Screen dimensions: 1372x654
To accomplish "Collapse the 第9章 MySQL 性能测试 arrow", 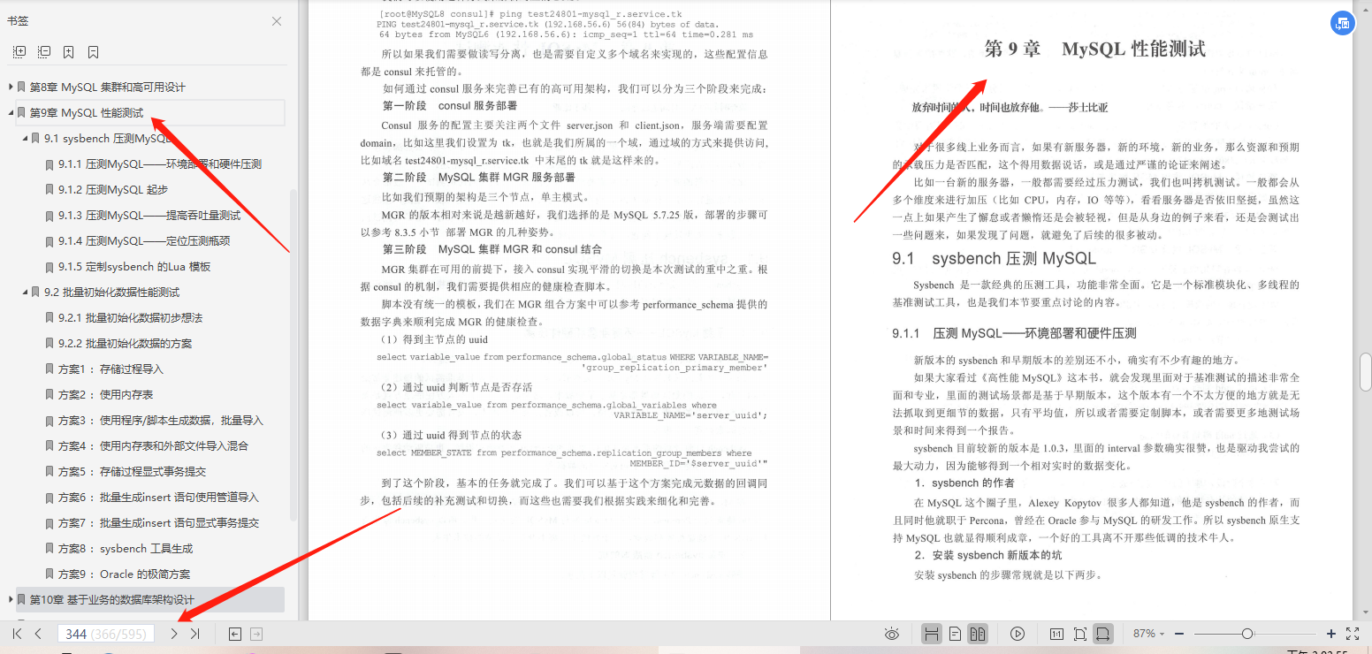I will point(11,113).
